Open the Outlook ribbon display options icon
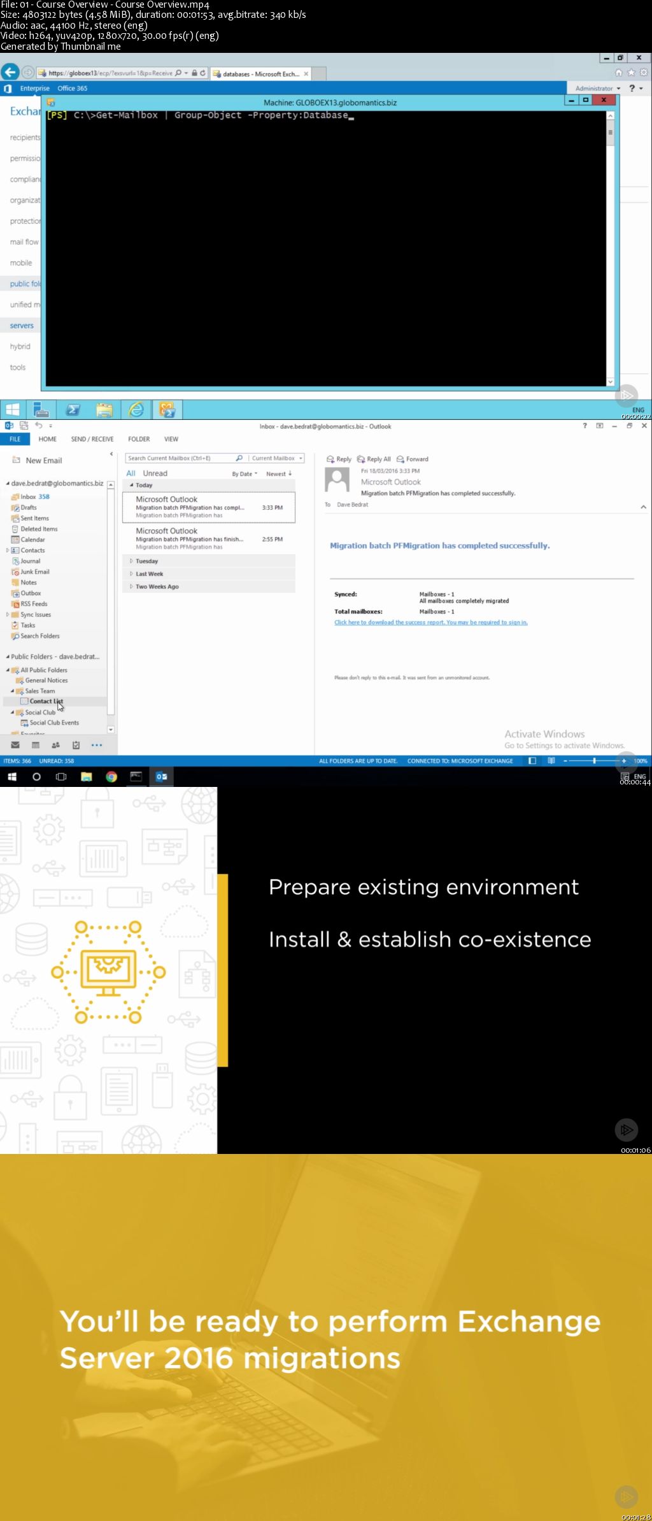Viewport: 652px width, 1521px height. 599,426
